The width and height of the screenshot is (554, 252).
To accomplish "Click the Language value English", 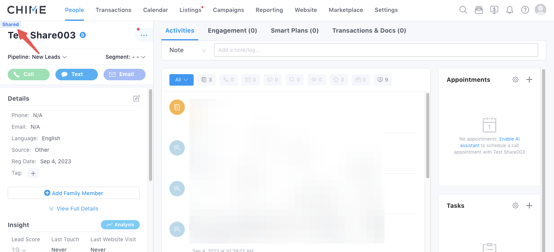I will click(x=51, y=138).
